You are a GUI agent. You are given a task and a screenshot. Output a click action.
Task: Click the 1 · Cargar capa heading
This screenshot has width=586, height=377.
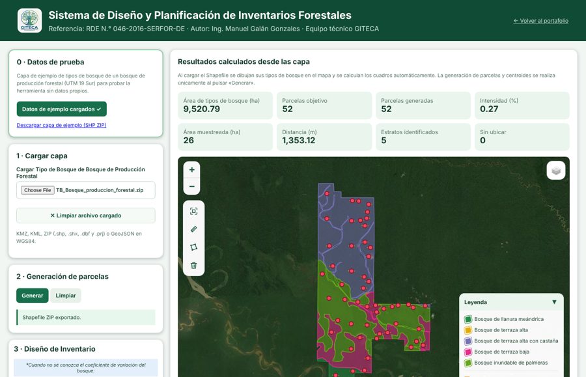click(42, 156)
